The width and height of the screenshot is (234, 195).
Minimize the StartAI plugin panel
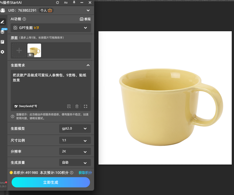[82, 3]
